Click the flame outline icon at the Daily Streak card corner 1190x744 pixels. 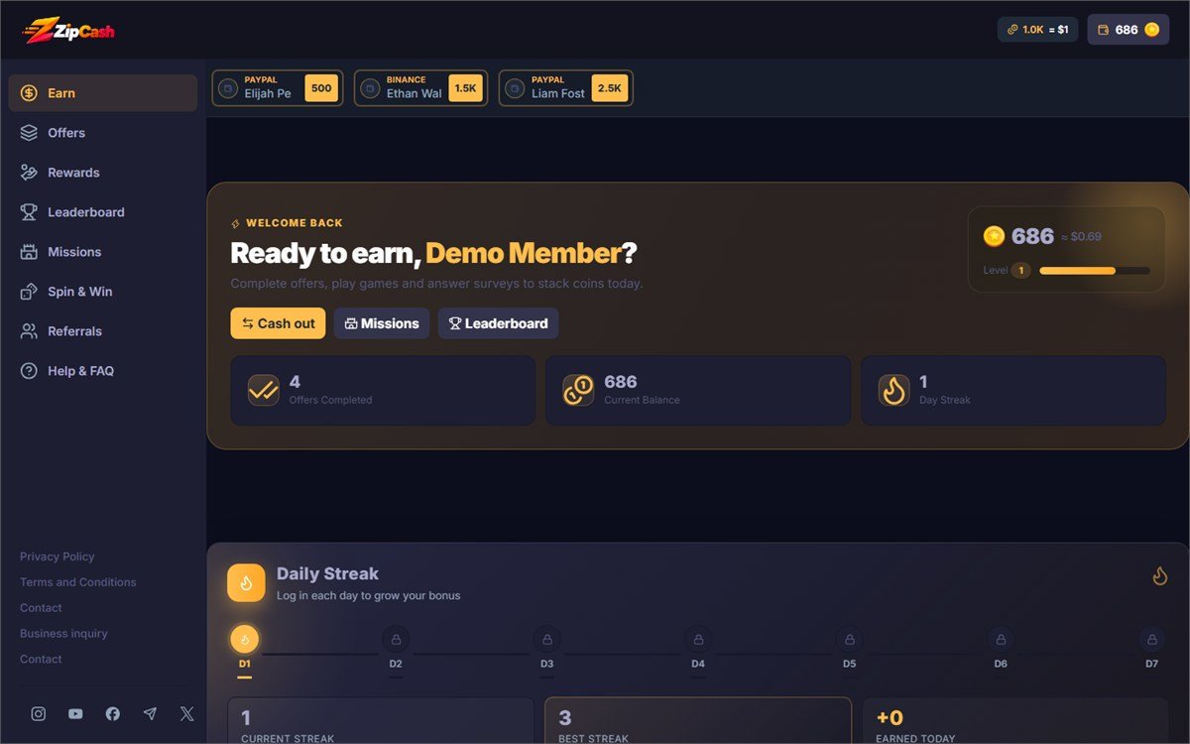(1159, 575)
